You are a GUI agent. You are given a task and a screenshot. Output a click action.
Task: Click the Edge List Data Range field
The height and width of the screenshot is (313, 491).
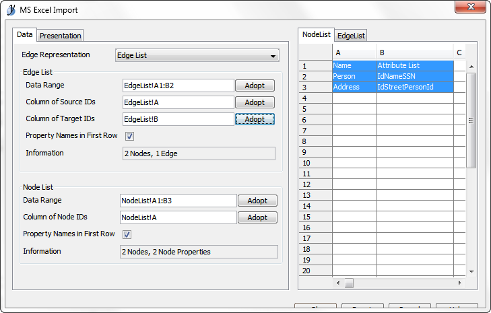pyautogui.click(x=178, y=86)
